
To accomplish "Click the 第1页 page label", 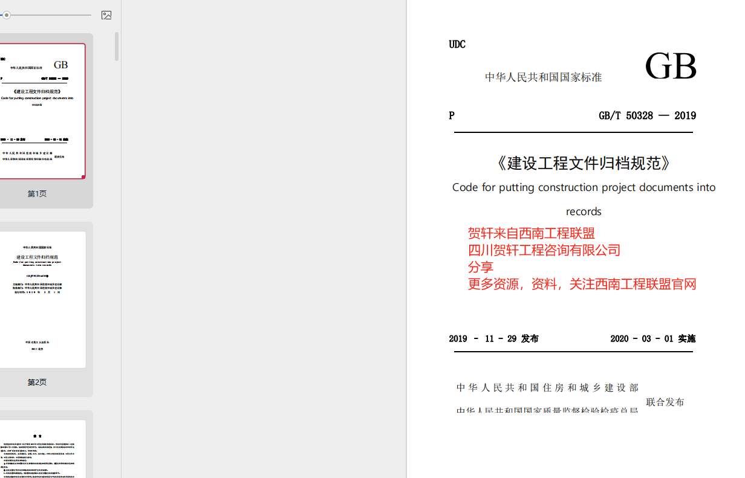I will 37,194.
